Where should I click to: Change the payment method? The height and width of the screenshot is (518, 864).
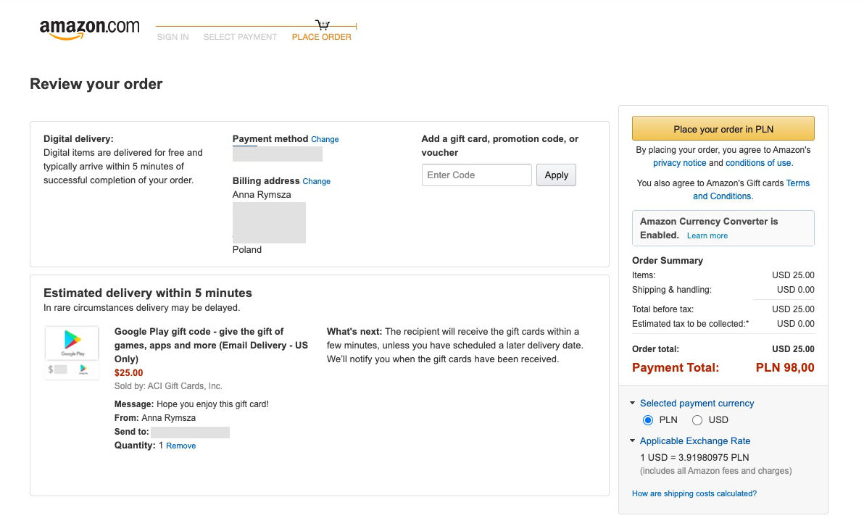pos(325,139)
